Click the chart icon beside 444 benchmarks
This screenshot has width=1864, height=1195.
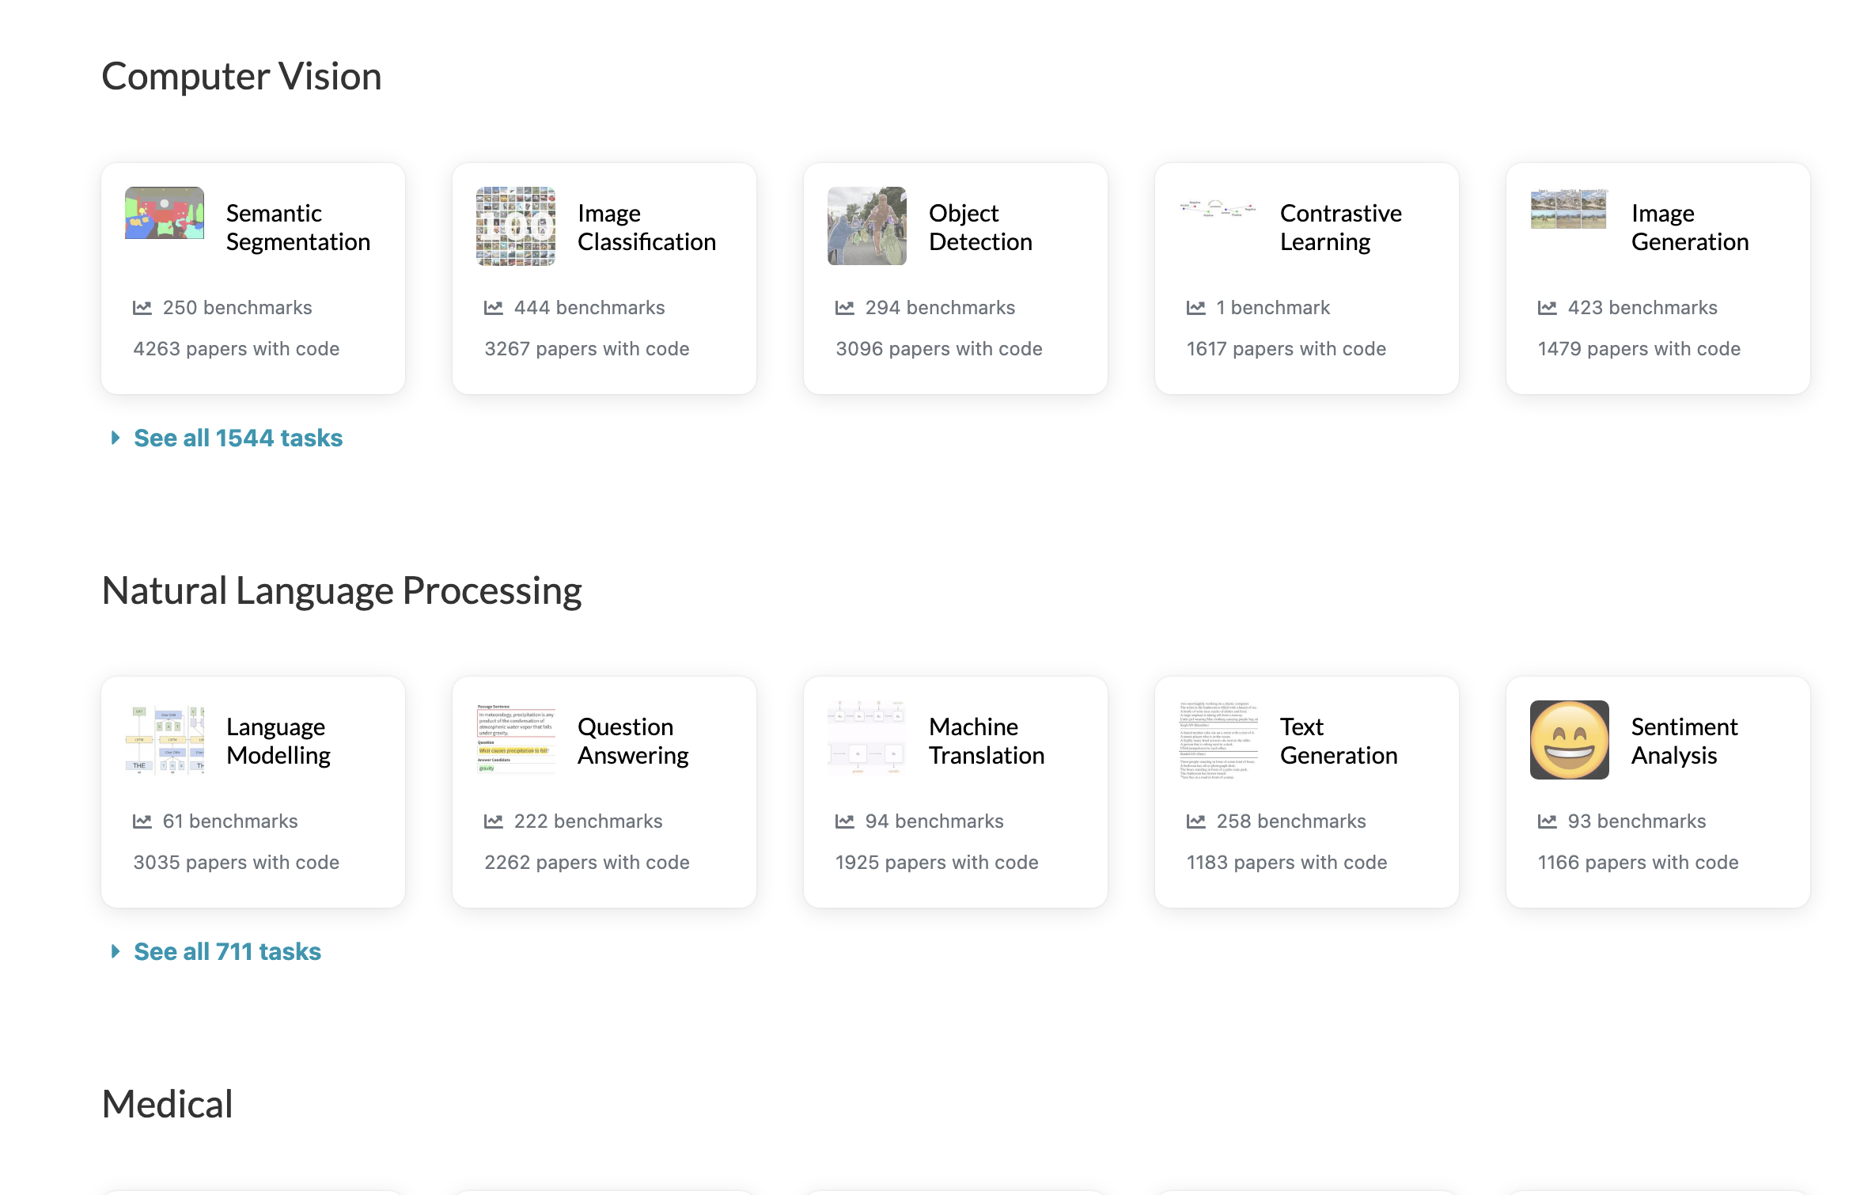[x=494, y=308]
